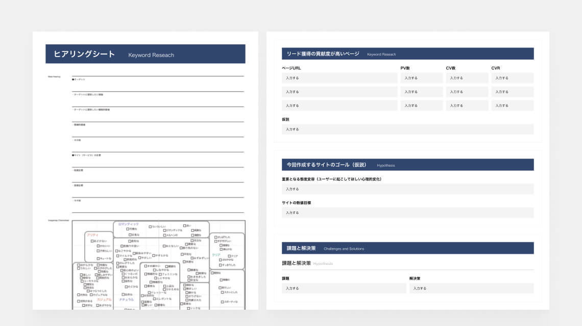This screenshot has width=582, height=326.
Task: Click the 今回作成するサイトのゴール（仮説） heading
Action: coord(326,165)
